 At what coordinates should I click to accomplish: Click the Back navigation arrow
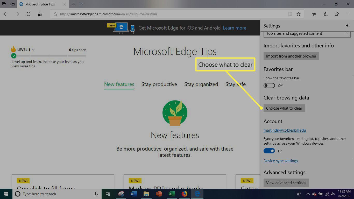tap(6, 14)
